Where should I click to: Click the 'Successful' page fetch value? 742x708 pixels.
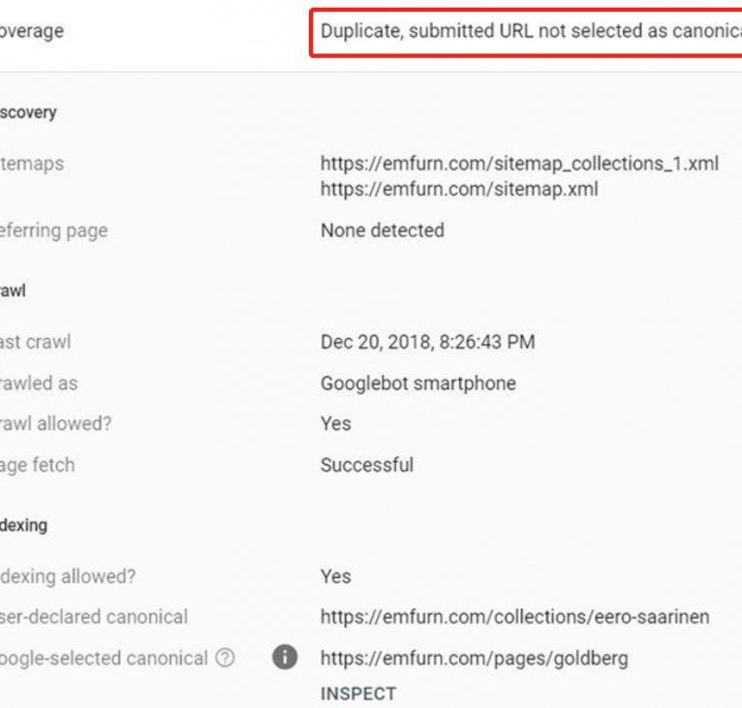[366, 465]
